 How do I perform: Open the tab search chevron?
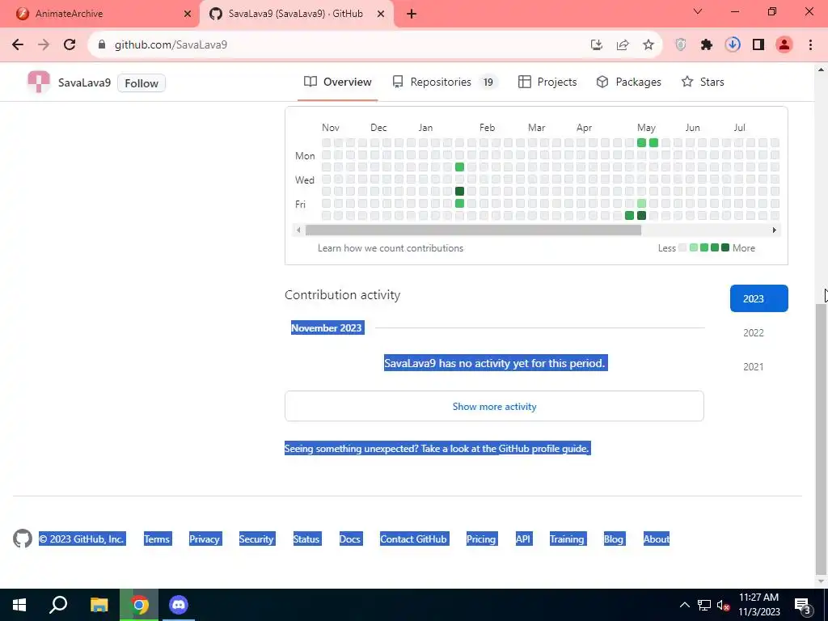[x=698, y=11]
